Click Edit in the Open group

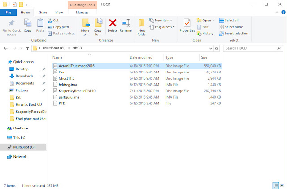pyautogui.click(x=203, y=27)
